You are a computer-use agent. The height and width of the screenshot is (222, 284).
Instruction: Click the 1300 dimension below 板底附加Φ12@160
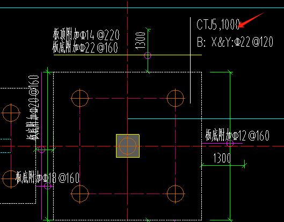(x=222, y=158)
